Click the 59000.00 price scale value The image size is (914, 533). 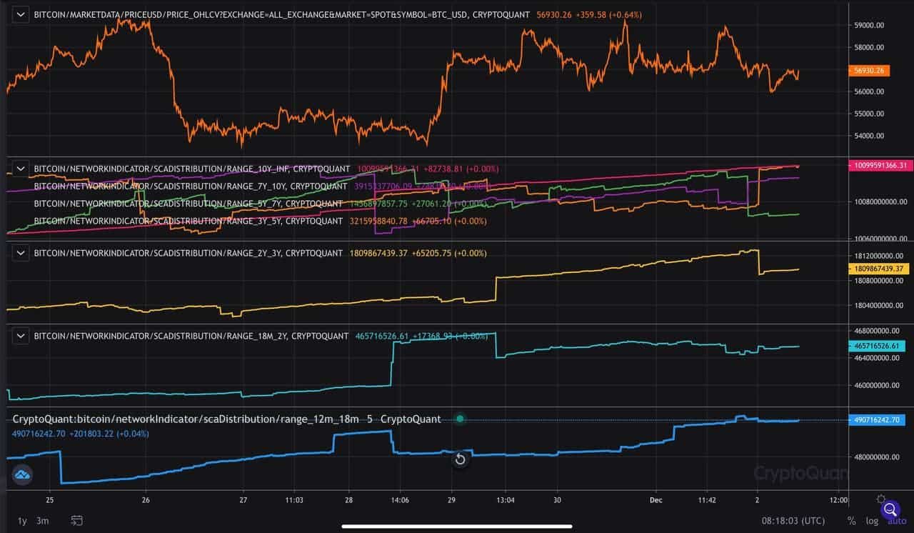(869, 26)
